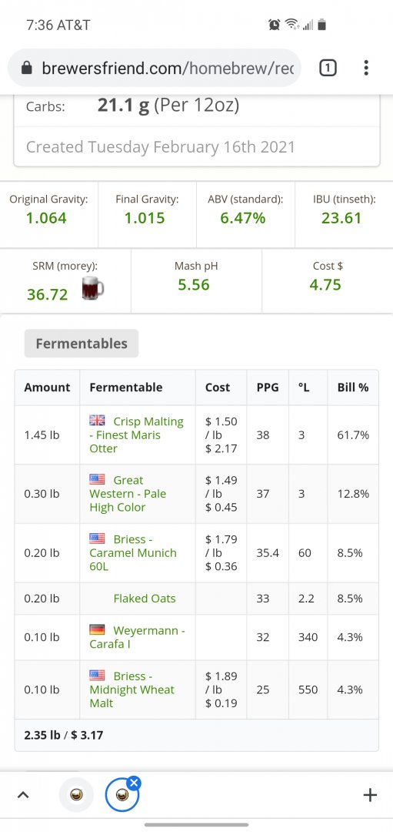Open Weyermann Carafa I link
393x832 pixels.
point(137,637)
